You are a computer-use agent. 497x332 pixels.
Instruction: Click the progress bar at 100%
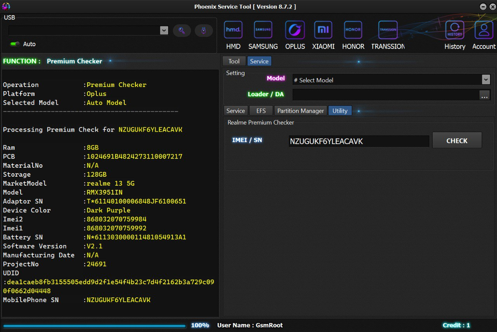94,326
